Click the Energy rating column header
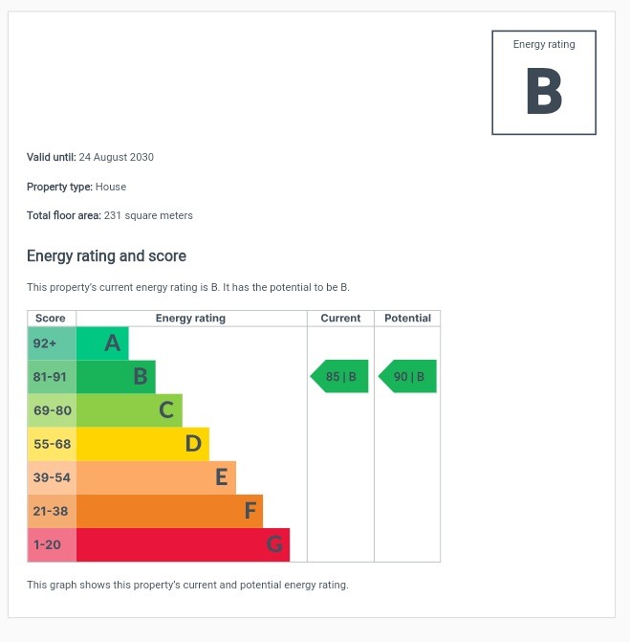Image resolution: width=630 pixels, height=642 pixels. point(191,319)
